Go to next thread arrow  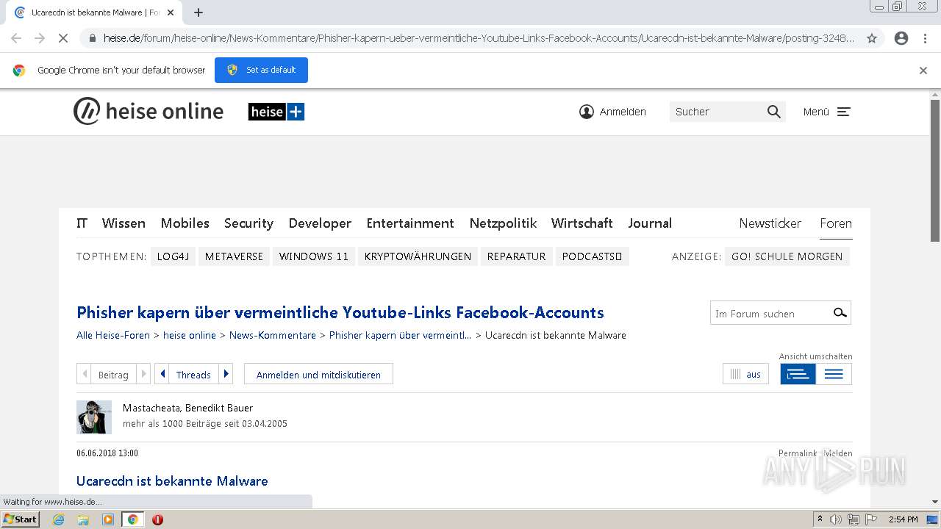pos(226,374)
